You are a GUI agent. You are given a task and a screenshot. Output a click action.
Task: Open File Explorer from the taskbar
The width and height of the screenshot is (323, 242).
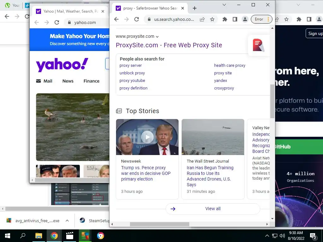click(x=38, y=236)
